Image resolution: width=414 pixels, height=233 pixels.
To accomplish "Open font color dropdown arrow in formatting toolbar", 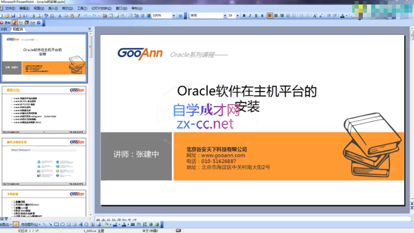I will [347, 16].
